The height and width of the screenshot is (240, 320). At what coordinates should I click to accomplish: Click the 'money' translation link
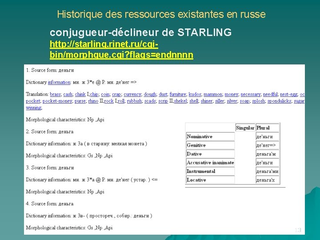(231, 94)
